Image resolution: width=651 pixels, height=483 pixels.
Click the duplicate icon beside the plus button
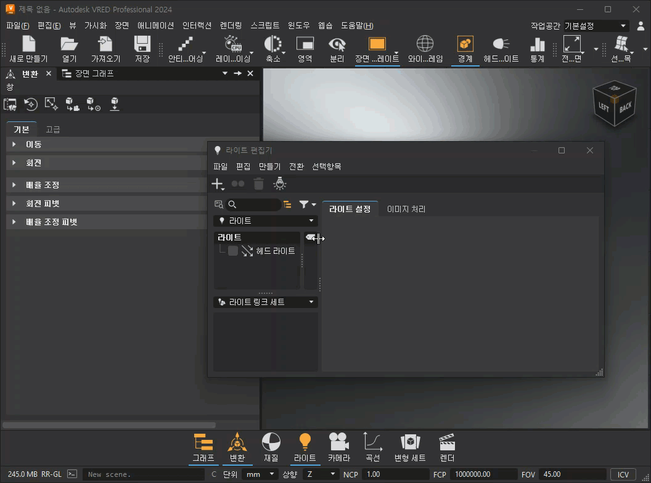tap(237, 184)
